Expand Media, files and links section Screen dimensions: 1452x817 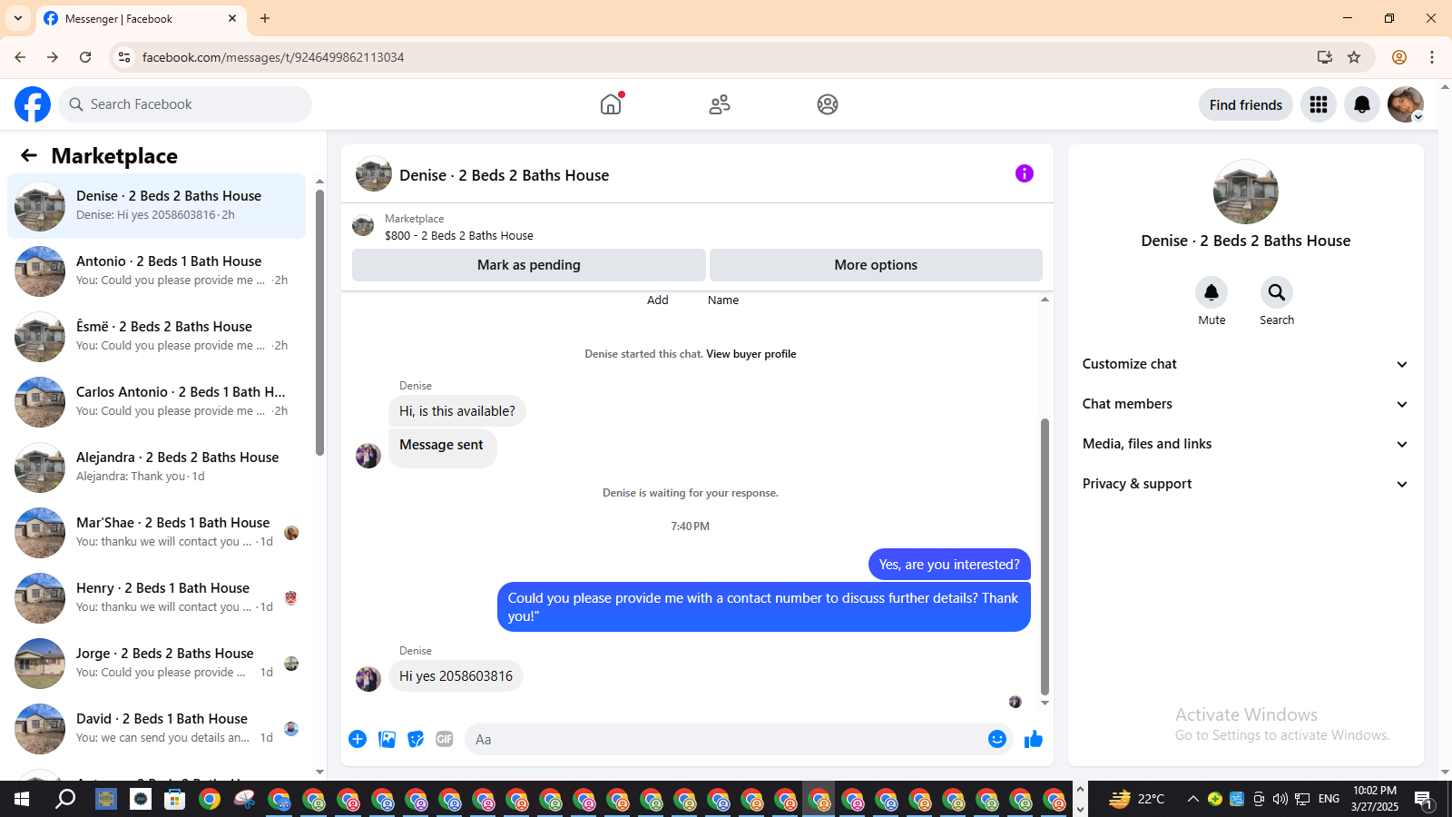click(x=1245, y=444)
